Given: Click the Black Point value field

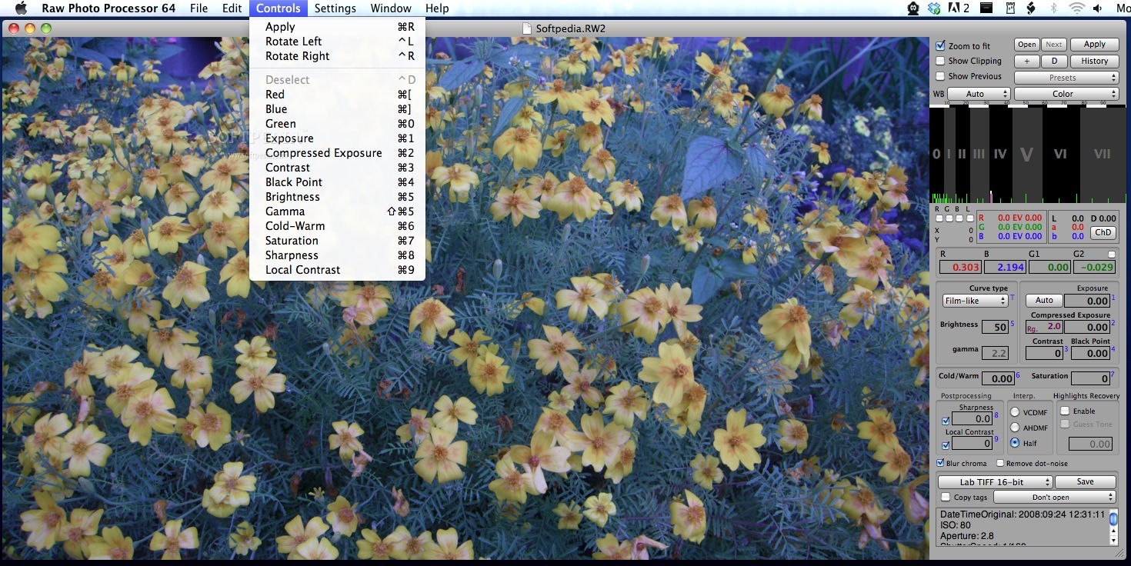Looking at the screenshot, I should point(1090,354).
